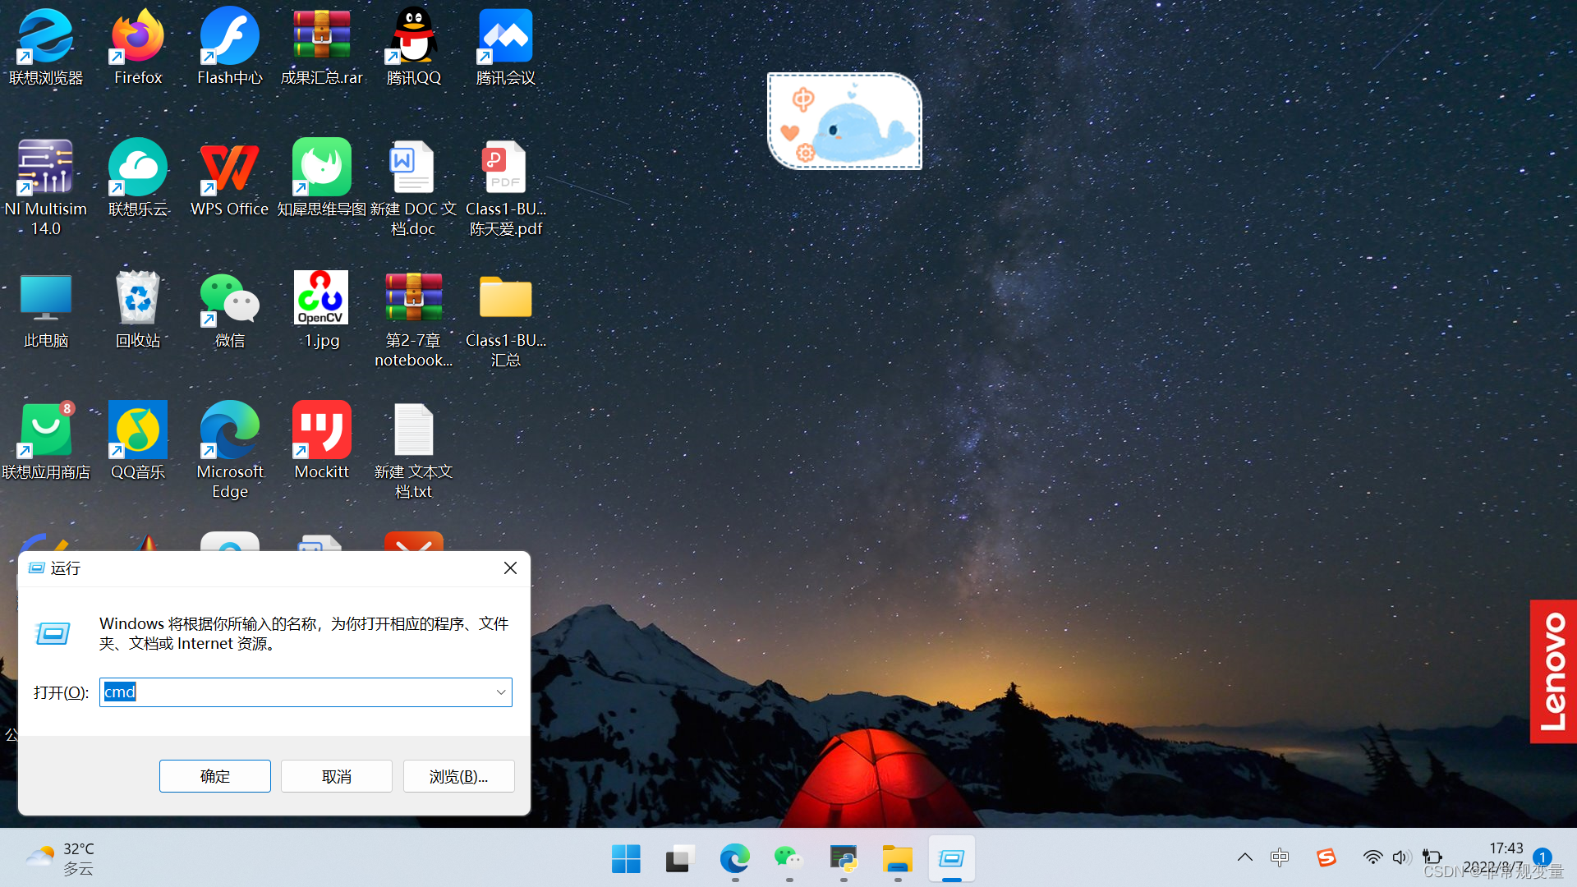Select the OpenCV 1.jpg image file
Image resolution: width=1577 pixels, height=887 pixels.
click(322, 310)
